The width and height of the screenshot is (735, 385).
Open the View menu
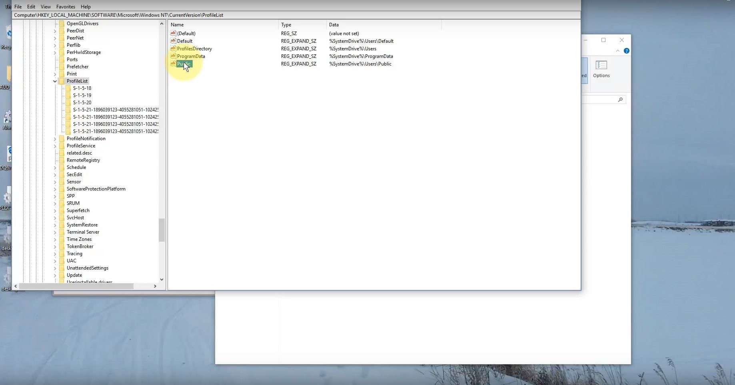click(46, 6)
